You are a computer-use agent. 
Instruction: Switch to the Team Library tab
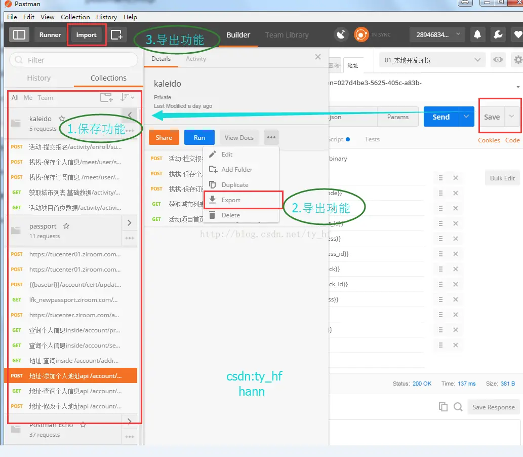coord(287,35)
